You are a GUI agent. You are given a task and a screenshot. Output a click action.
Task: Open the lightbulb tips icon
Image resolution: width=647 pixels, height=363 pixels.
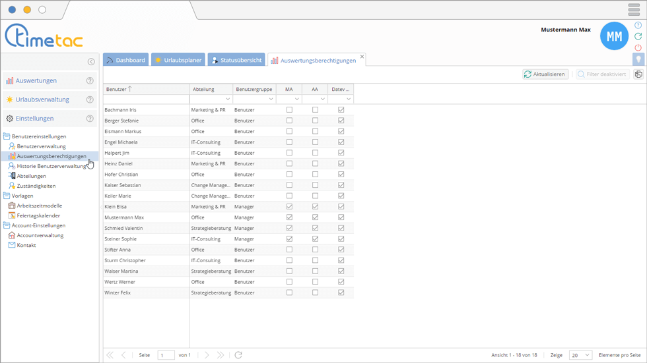(x=638, y=59)
